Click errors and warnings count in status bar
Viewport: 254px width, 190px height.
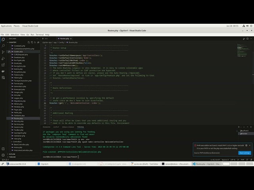5,160
